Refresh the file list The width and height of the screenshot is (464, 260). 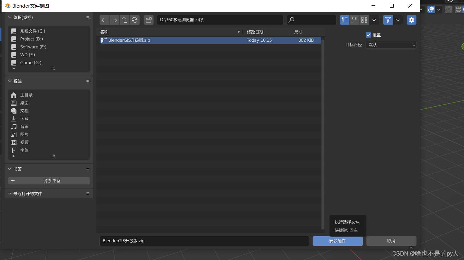point(135,20)
